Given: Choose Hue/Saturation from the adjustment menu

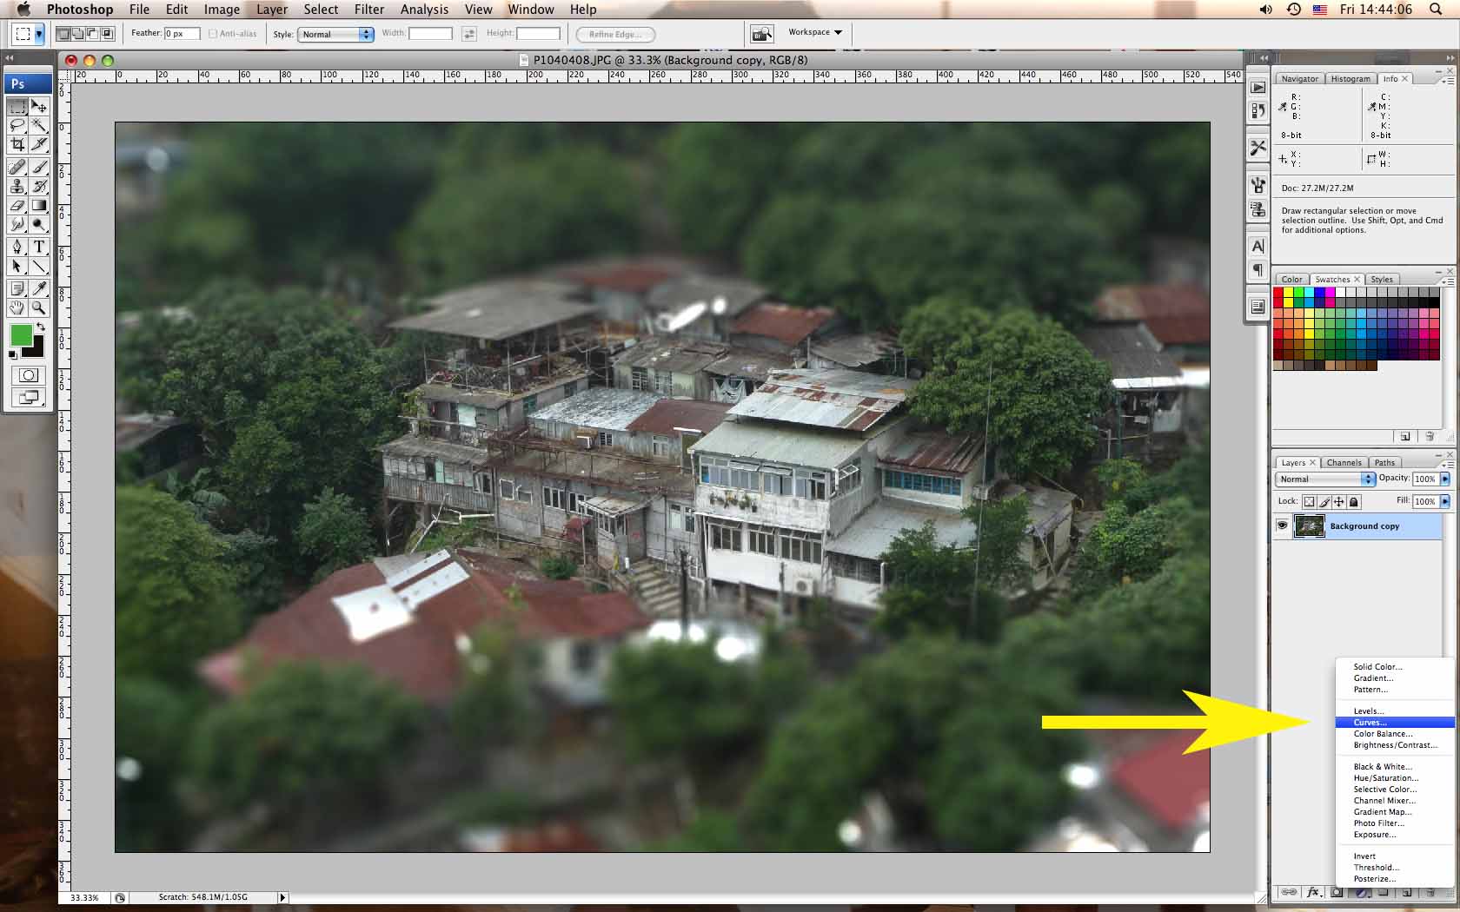Looking at the screenshot, I should [1385, 778].
